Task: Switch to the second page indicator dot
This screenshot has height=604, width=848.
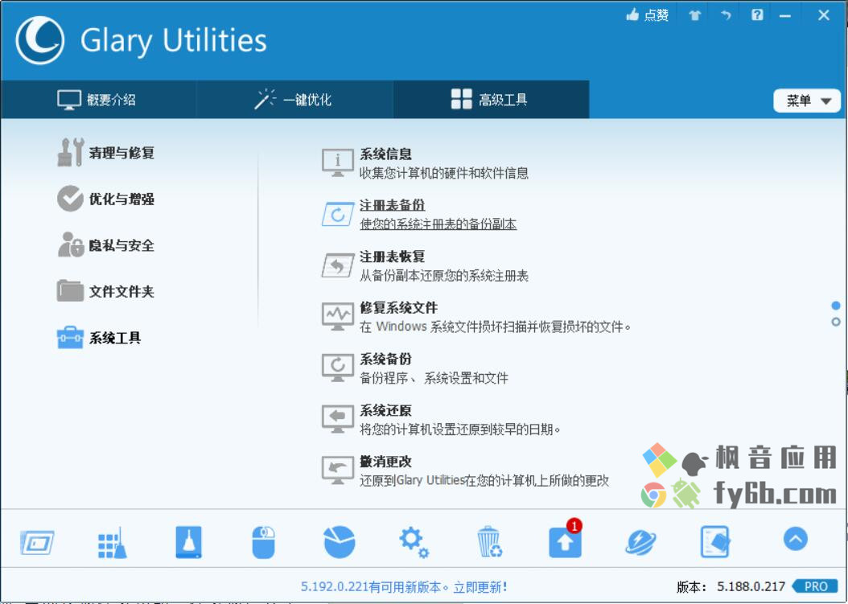Action: [x=836, y=323]
